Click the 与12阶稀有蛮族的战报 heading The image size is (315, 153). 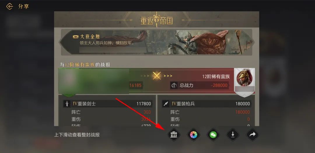(x=85, y=65)
